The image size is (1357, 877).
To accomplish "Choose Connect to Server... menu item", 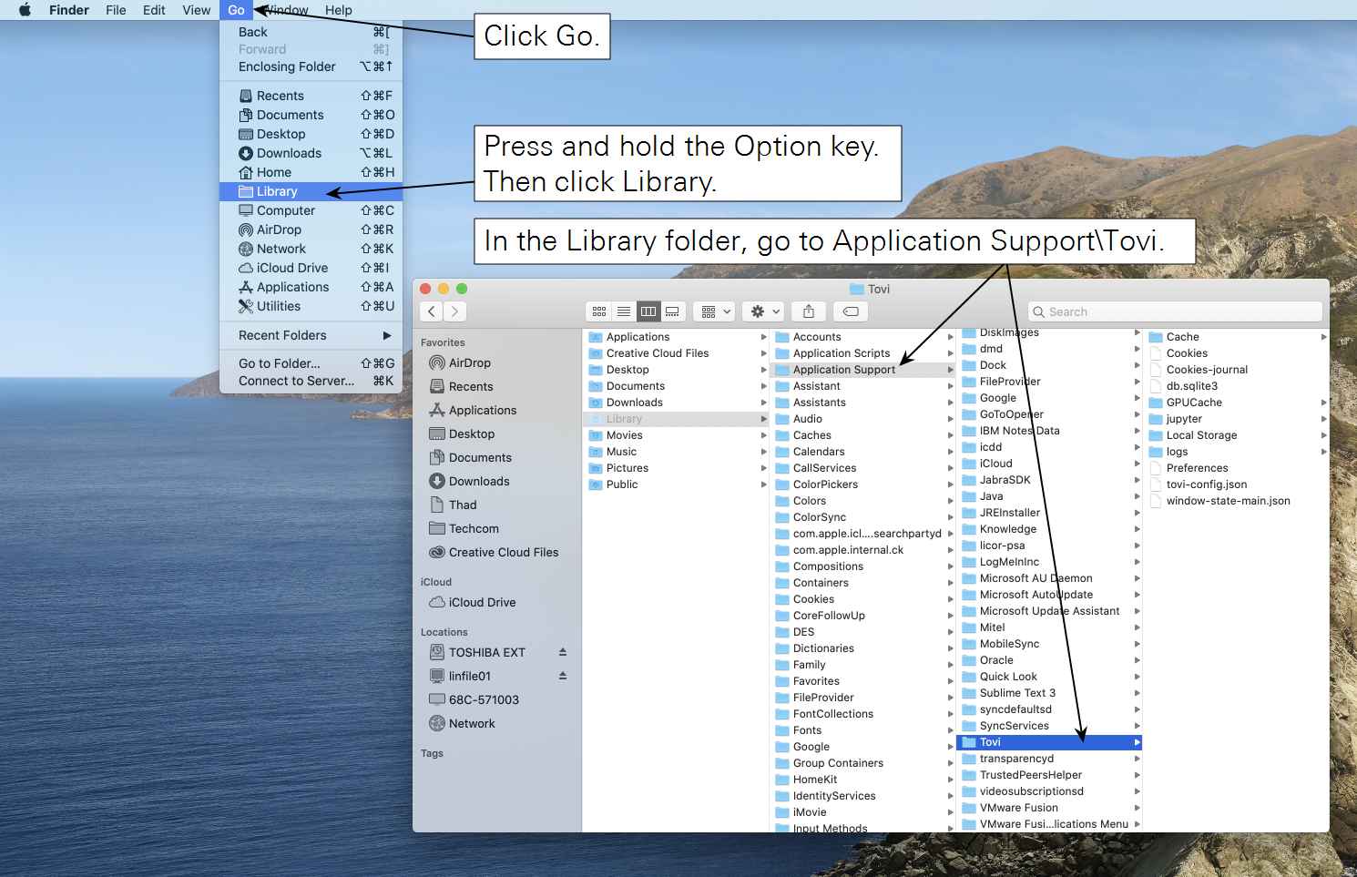I will coord(311,381).
